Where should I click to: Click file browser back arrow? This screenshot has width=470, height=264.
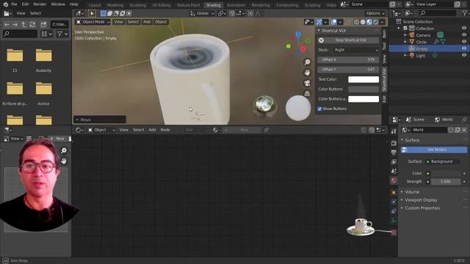pos(7,24)
